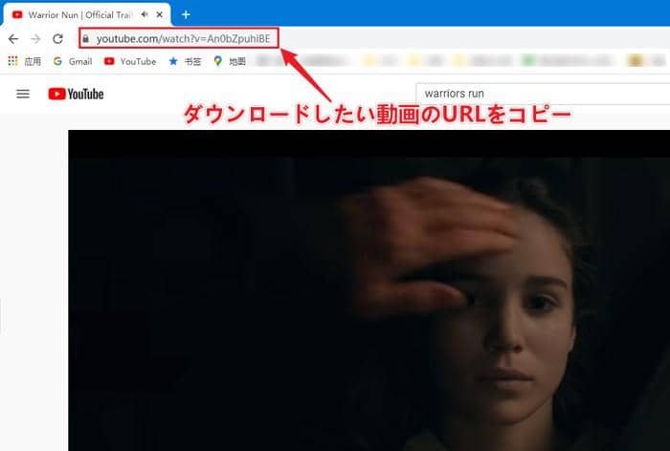Screen dimensions: 670x451
Task: Open the Apps grid bookmark
Action: click(24, 61)
